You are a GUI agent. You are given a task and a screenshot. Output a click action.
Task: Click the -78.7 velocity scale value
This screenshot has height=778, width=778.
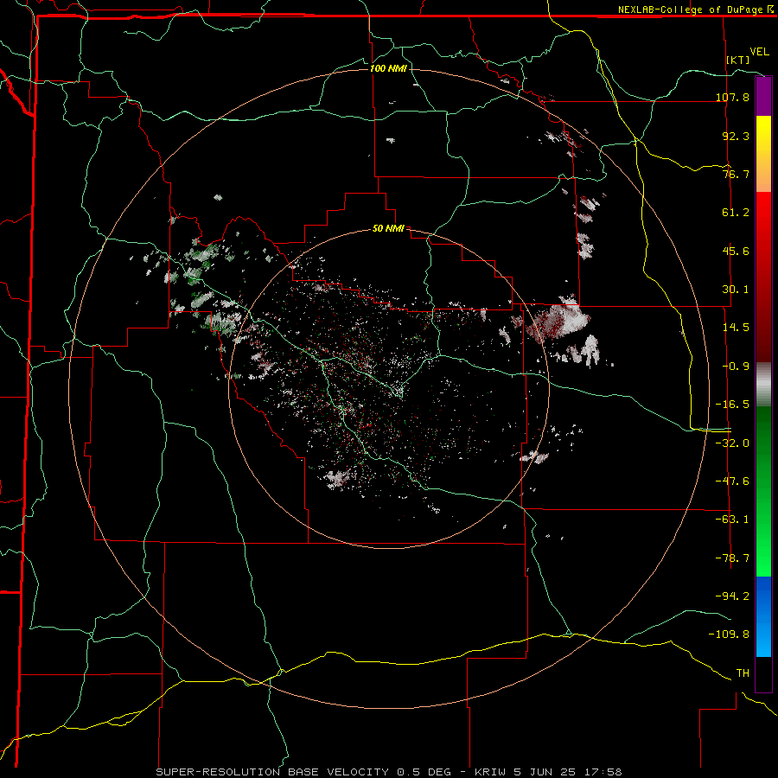tap(732, 558)
